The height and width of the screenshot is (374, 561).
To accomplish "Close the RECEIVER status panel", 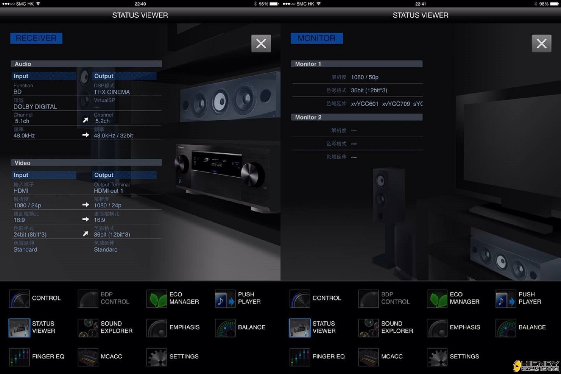I will point(261,43).
